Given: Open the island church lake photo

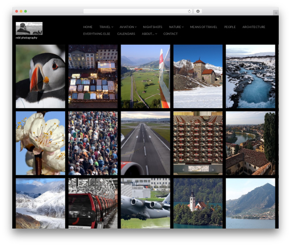Looking at the screenshot, I should pos(198,204).
